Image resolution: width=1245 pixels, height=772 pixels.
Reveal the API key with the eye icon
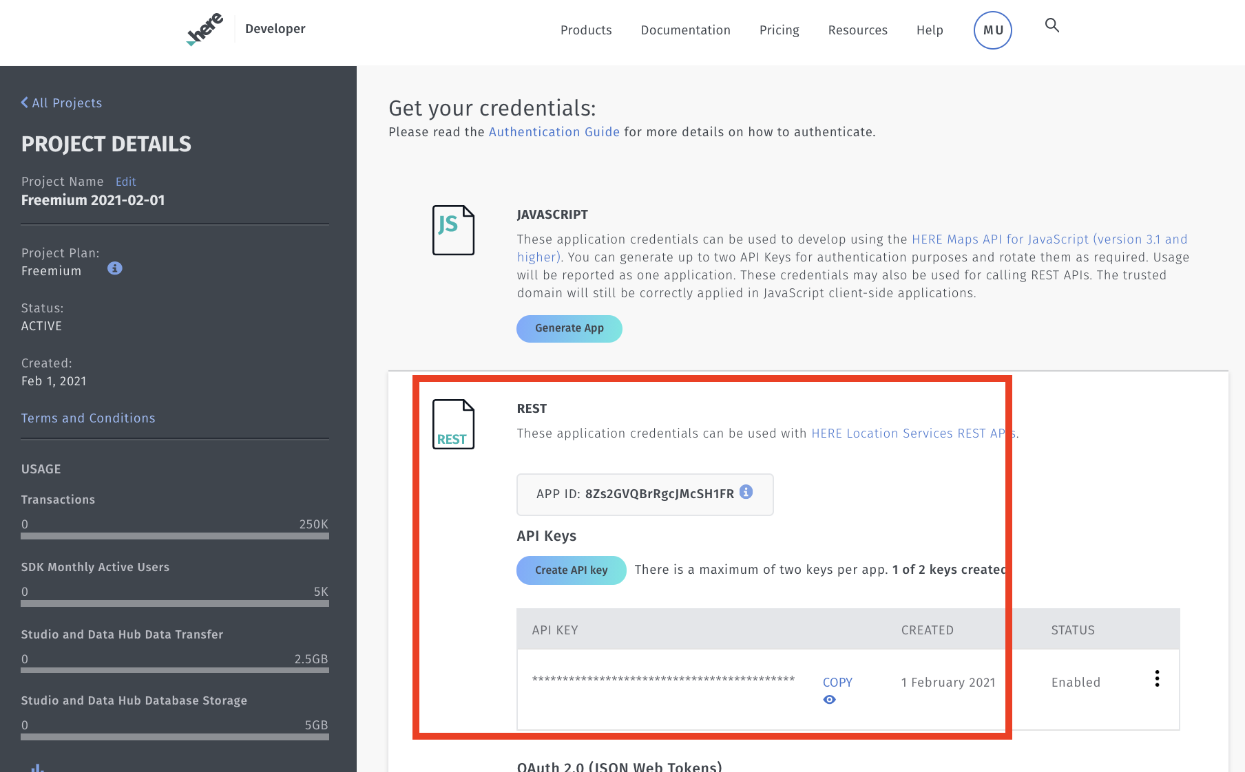point(830,700)
